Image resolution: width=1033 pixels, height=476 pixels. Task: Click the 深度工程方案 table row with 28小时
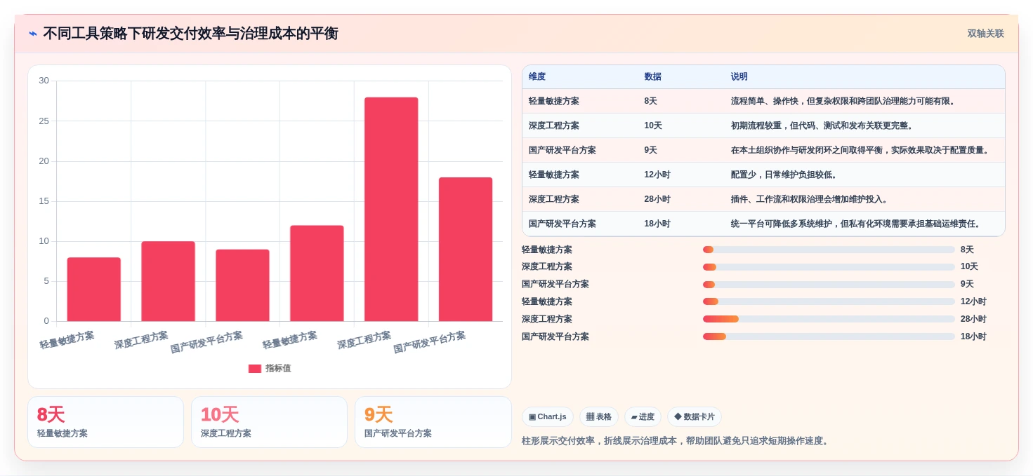coord(763,199)
